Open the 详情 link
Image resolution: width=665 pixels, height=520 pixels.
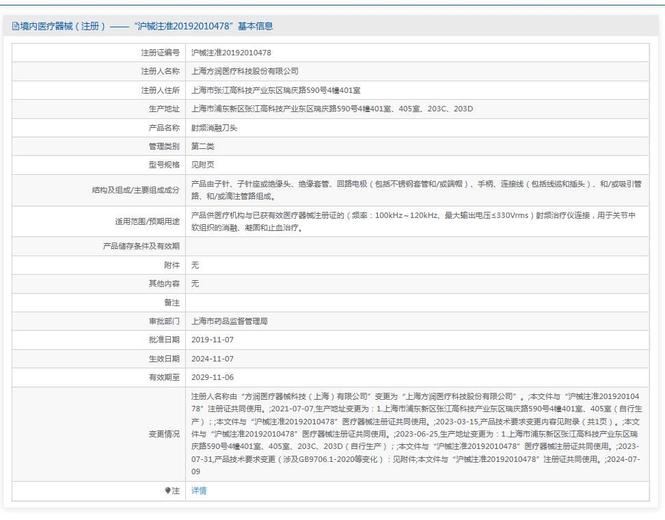click(x=198, y=491)
